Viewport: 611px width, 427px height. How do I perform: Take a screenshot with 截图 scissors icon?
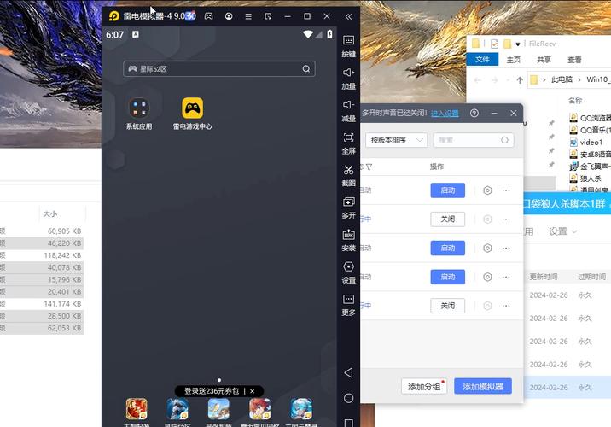(348, 175)
